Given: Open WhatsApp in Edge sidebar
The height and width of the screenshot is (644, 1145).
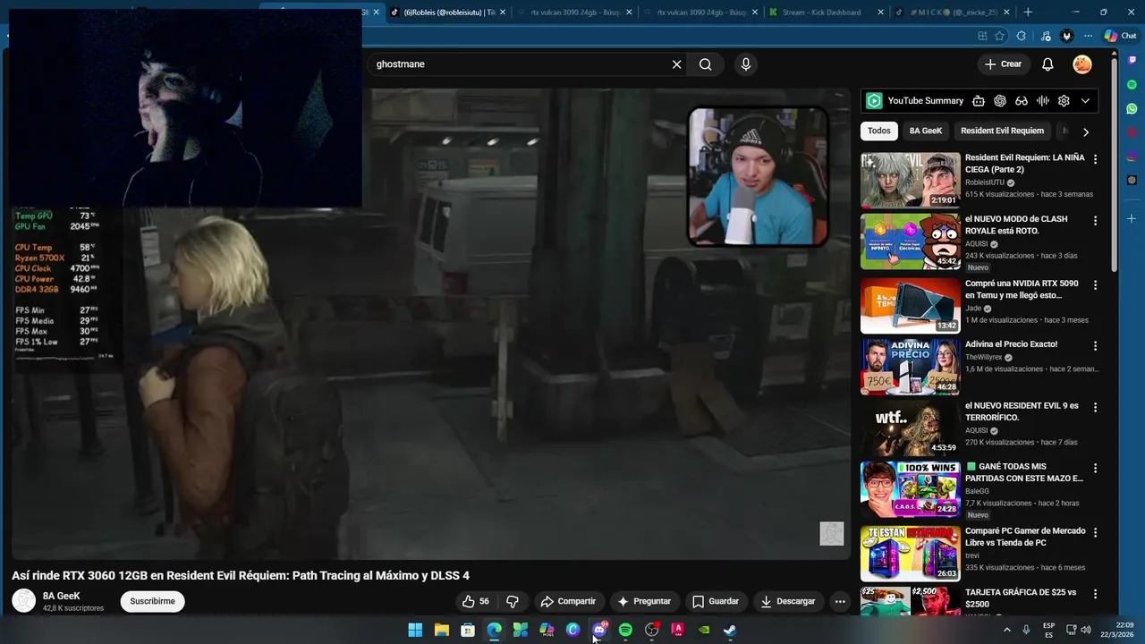Looking at the screenshot, I should (1132, 108).
